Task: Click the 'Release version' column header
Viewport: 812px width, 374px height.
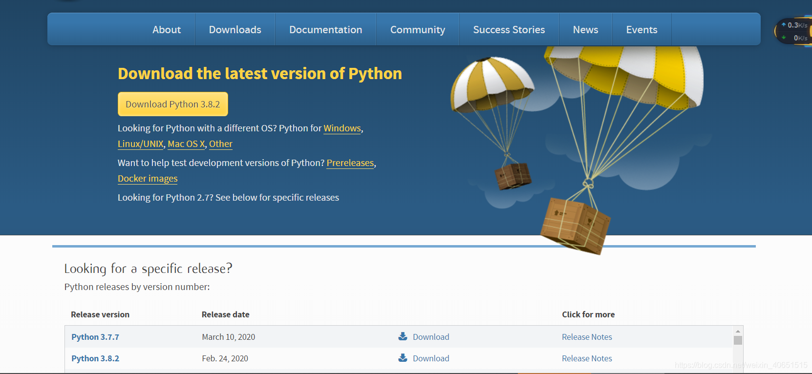Action: tap(100, 314)
